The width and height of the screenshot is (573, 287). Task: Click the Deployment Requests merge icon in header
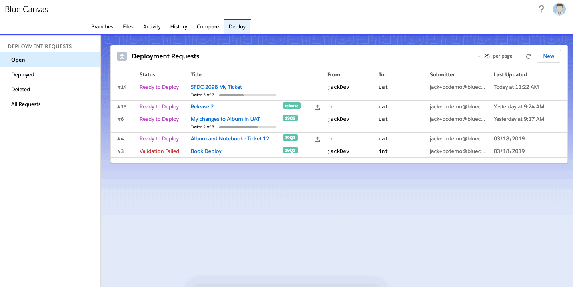[122, 56]
